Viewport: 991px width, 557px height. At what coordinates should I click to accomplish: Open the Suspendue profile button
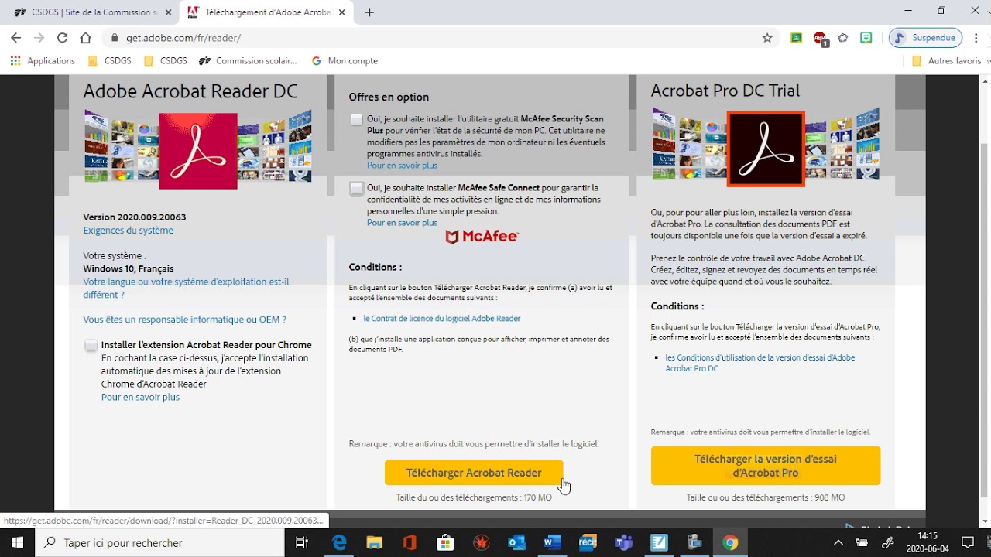pos(925,38)
